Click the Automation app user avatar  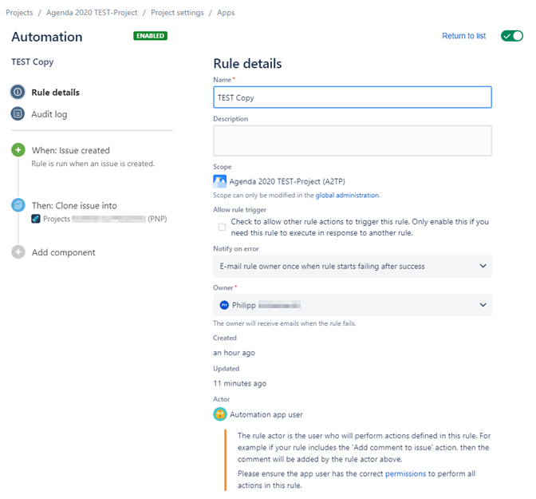220,414
